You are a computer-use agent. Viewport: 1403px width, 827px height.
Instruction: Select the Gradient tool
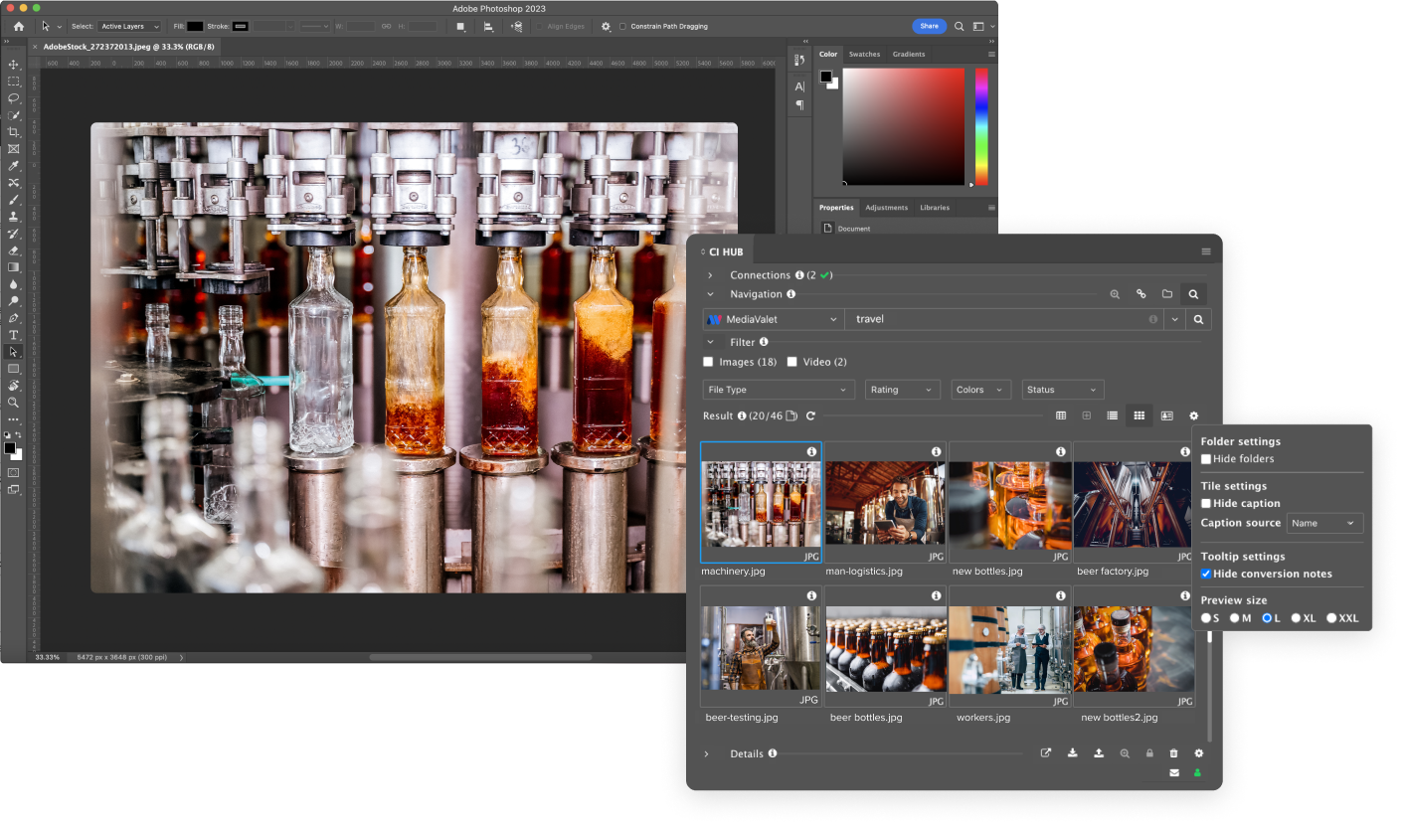click(x=14, y=267)
